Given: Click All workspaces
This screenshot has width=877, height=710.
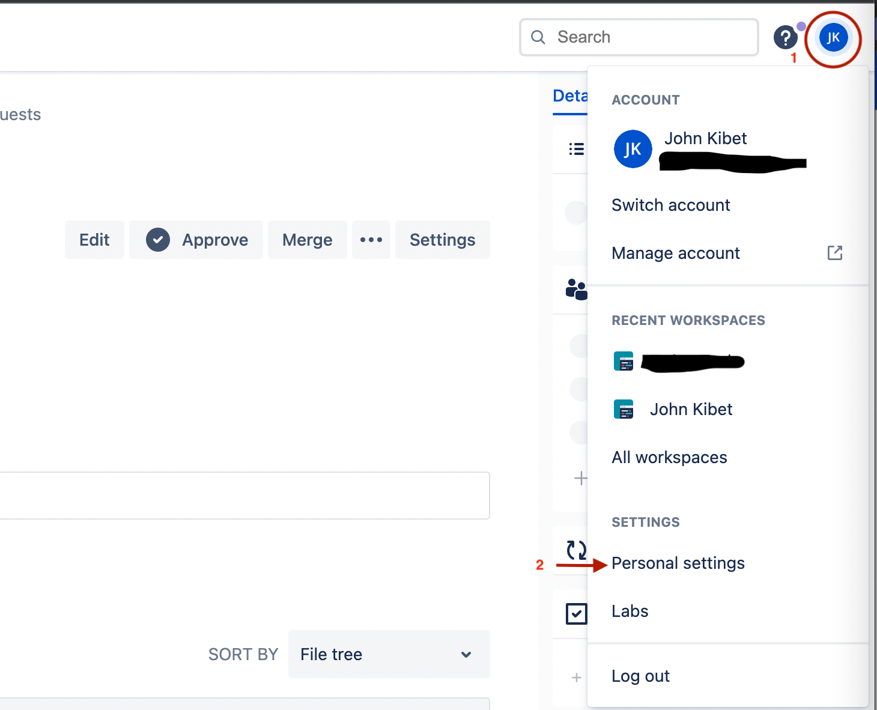Looking at the screenshot, I should point(669,457).
